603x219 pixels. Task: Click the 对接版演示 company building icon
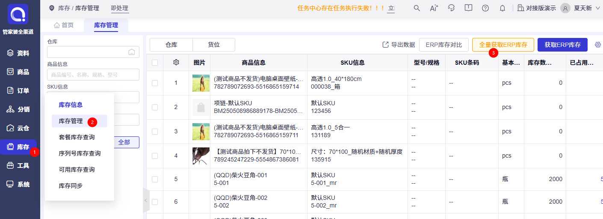coord(520,8)
